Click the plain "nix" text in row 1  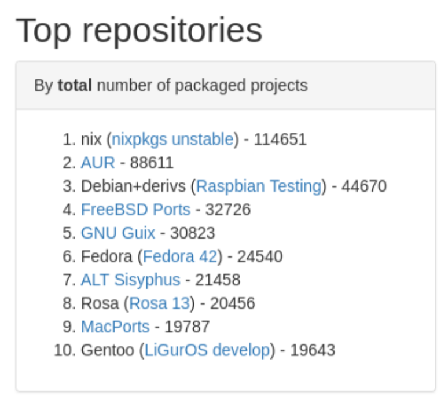[91, 140]
